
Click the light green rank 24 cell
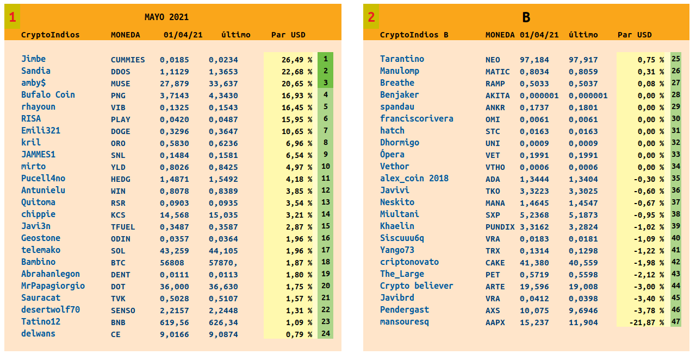coord(325,333)
